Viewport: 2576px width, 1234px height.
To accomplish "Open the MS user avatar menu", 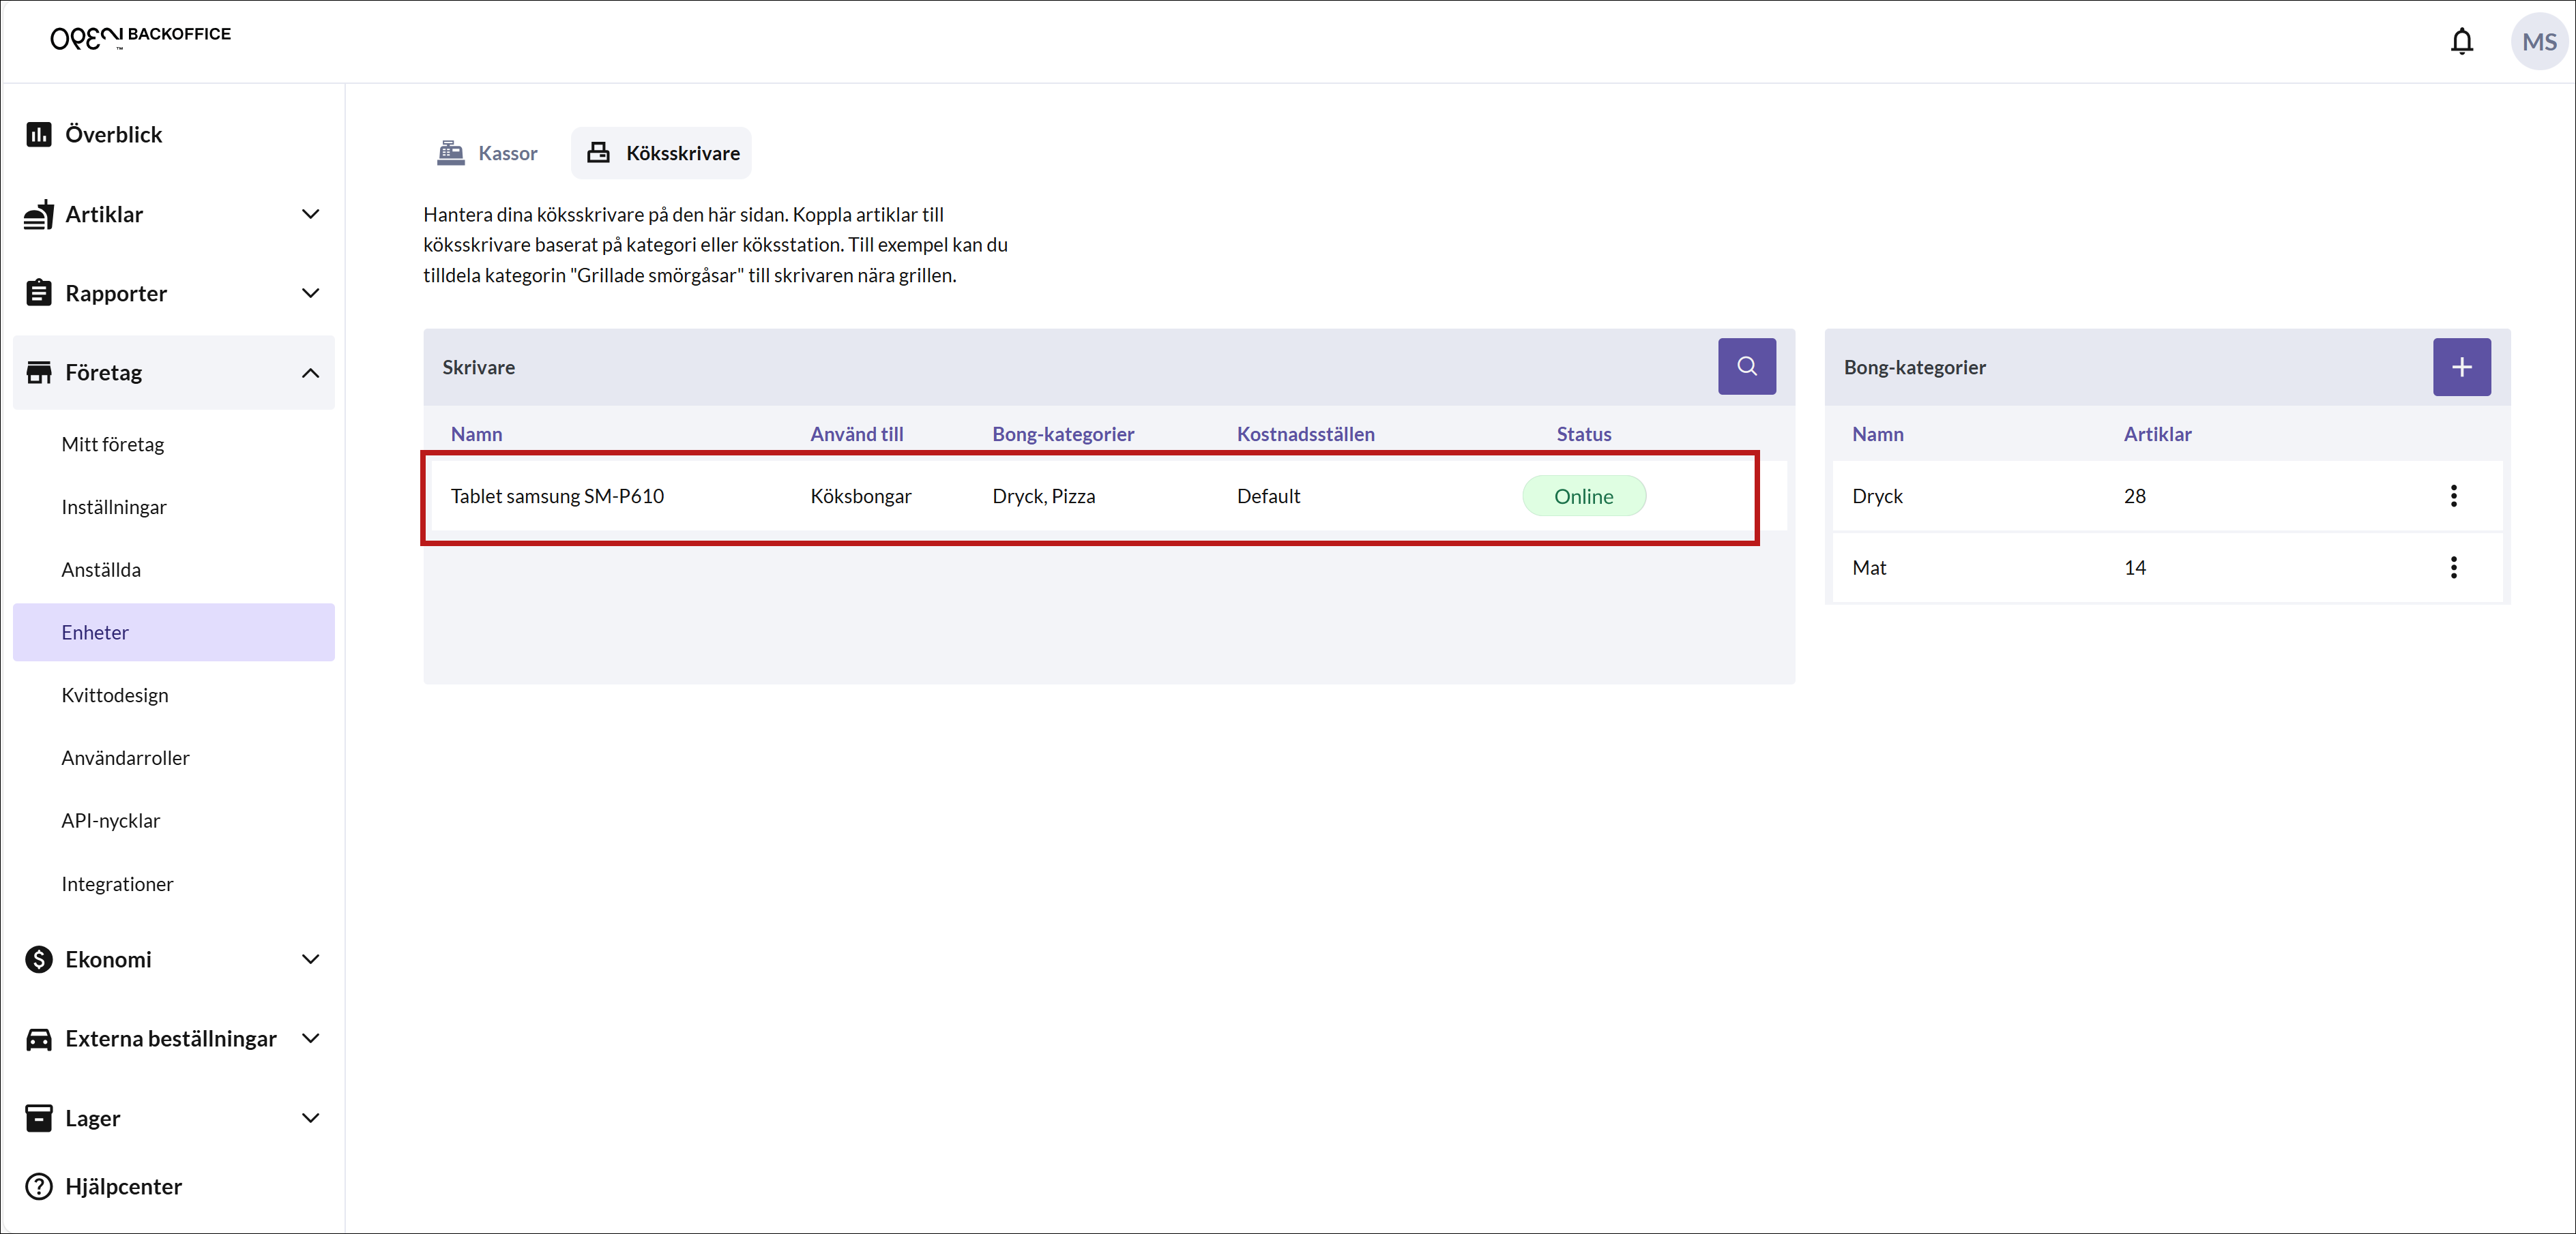I will 2539,41.
